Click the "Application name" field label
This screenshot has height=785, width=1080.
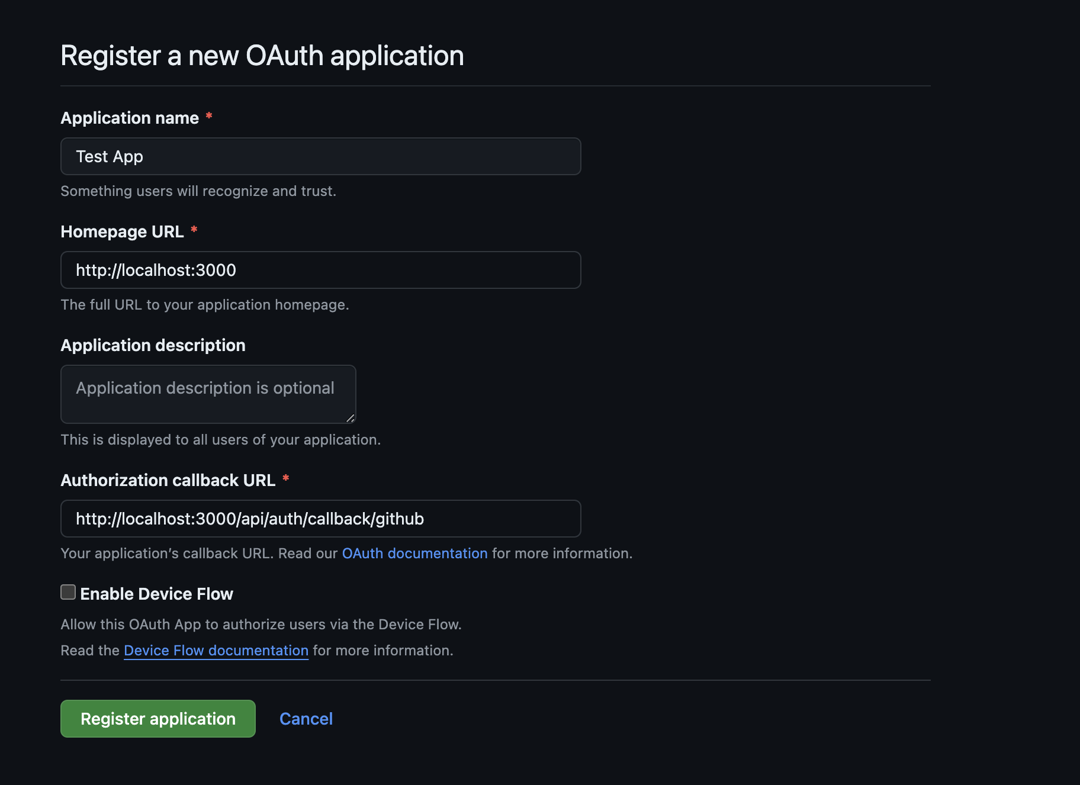[130, 118]
